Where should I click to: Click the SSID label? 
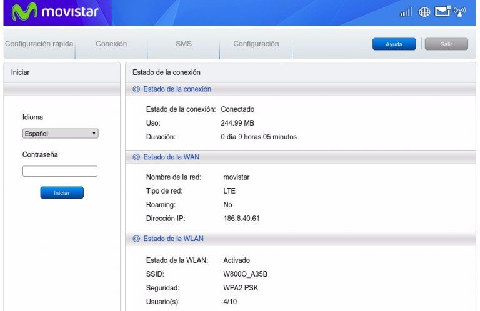pyautogui.click(x=155, y=274)
